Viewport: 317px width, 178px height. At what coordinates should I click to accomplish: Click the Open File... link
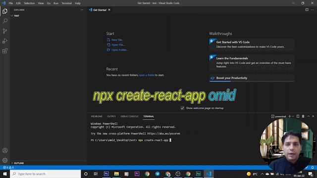coord(118,45)
